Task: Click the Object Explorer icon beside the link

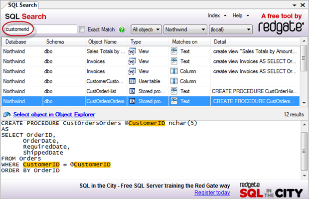Action: [7, 114]
